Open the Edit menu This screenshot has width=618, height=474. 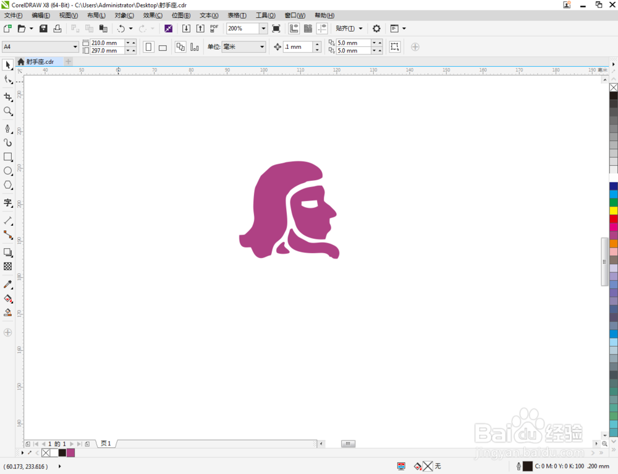(x=41, y=15)
